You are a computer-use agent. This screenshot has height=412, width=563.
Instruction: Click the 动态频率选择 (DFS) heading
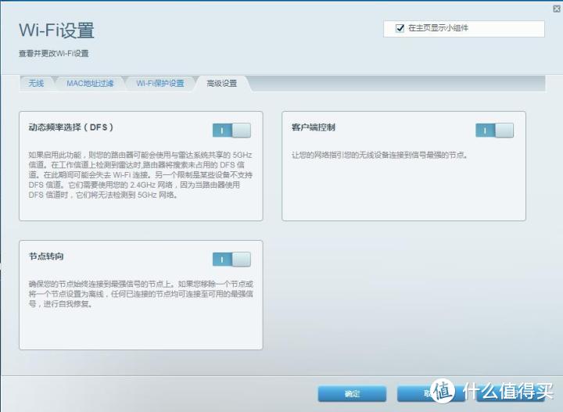click(x=71, y=127)
